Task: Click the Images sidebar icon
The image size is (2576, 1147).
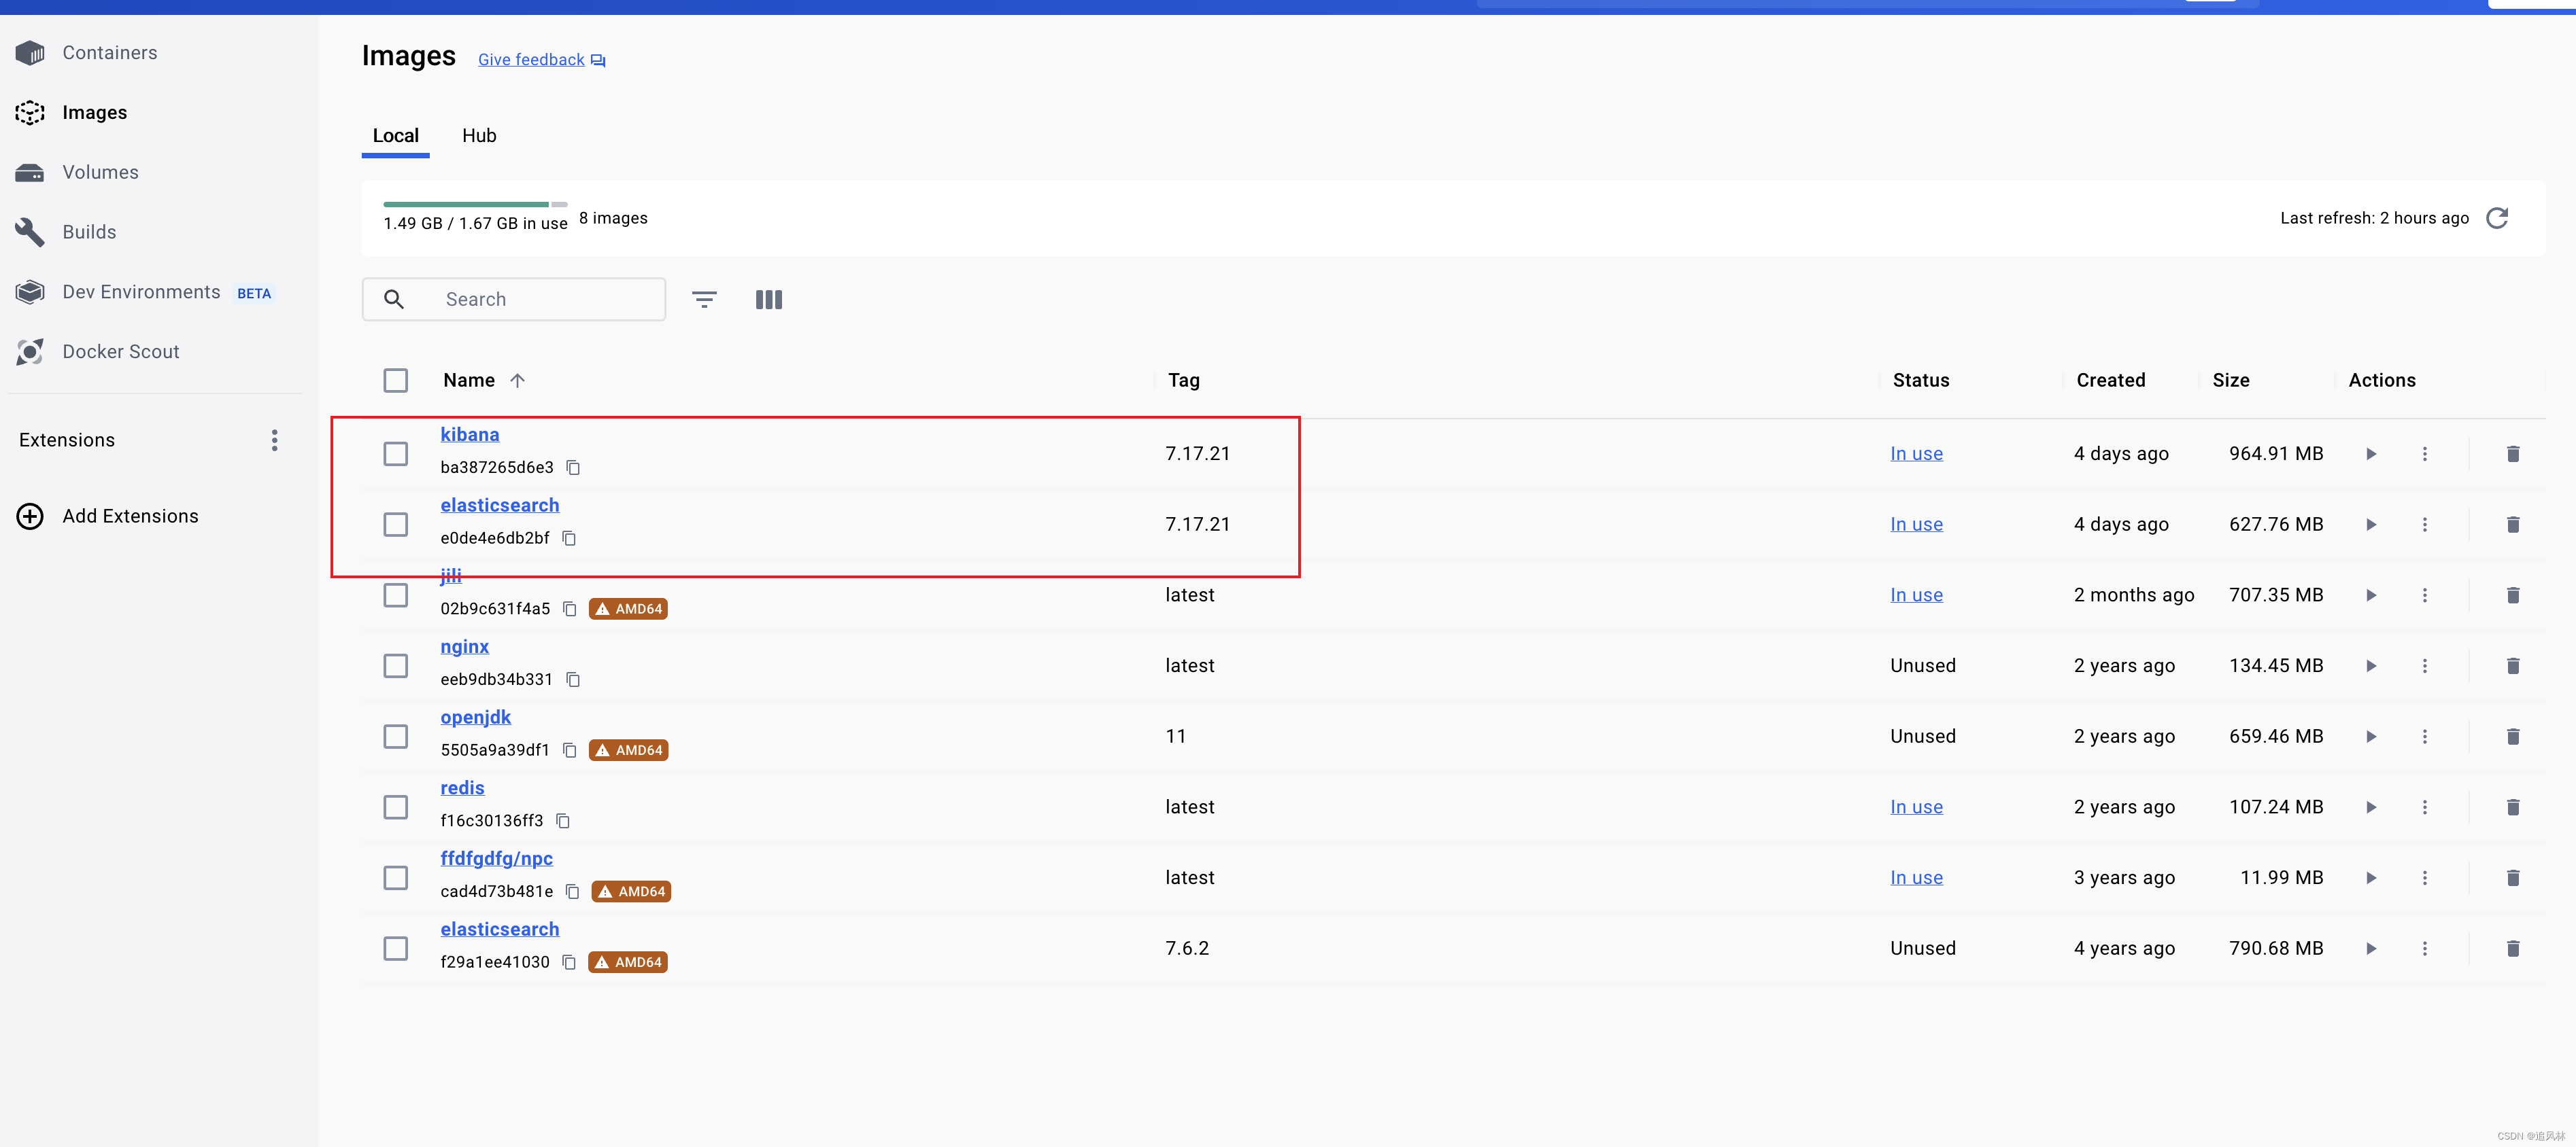Action: [29, 111]
